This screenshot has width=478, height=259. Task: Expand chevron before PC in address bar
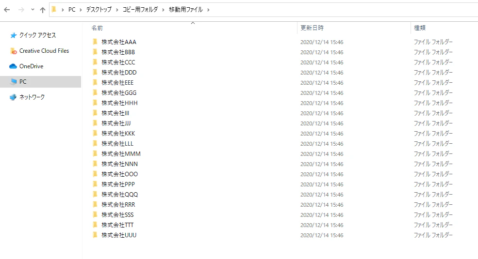tap(63, 10)
